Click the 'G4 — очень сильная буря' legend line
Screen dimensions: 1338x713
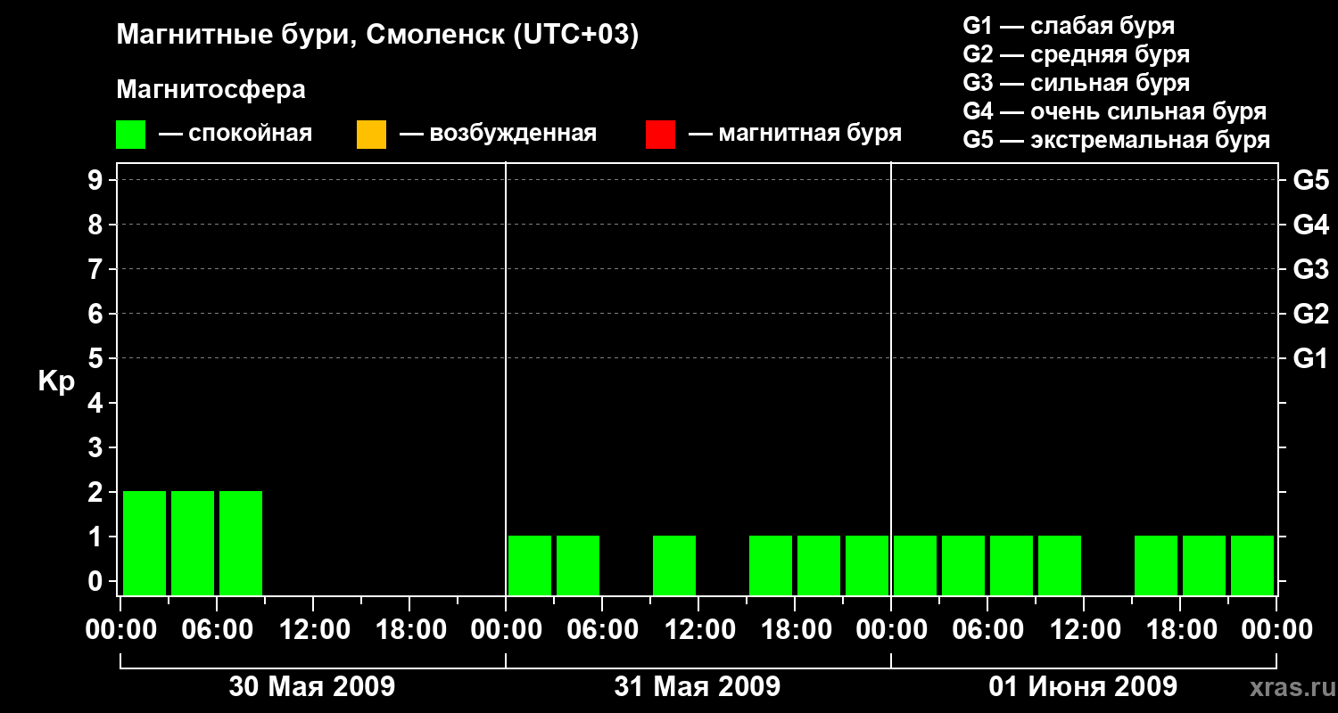[x=1115, y=111]
